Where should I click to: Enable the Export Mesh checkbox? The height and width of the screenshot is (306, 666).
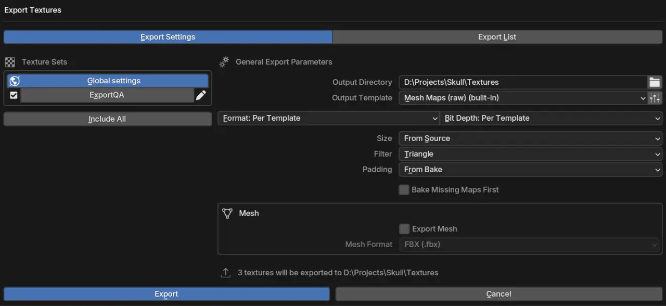click(404, 229)
